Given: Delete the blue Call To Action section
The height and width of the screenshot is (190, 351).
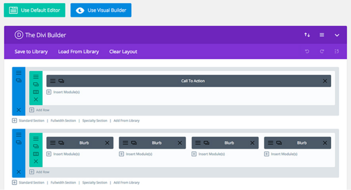Looking at the screenshot, I should (19, 109).
